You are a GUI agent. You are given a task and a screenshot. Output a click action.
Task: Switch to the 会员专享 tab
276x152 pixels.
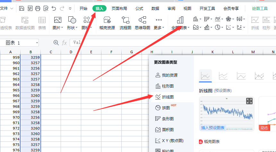(231, 8)
